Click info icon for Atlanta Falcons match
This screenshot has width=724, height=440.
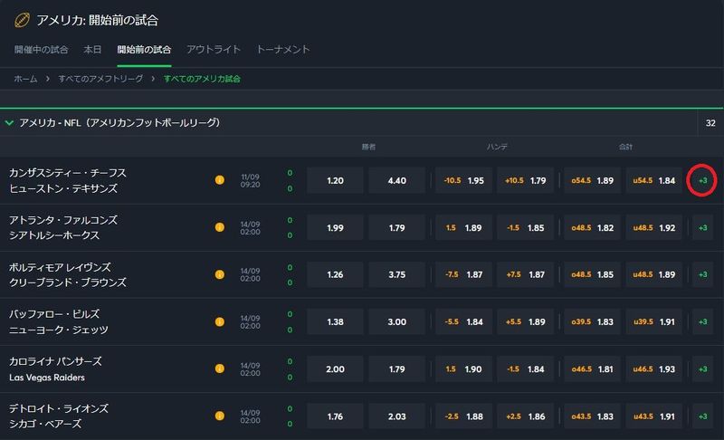(x=219, y=227)
